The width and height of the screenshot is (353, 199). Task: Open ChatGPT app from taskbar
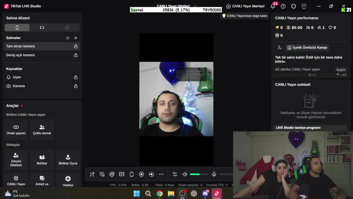(x=194, y=193)
